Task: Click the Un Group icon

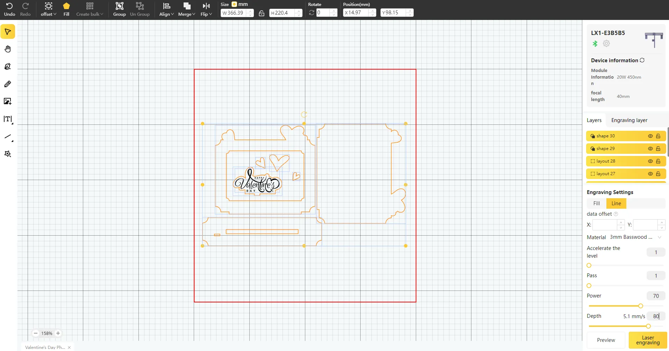Action: (x=140, y=6)
